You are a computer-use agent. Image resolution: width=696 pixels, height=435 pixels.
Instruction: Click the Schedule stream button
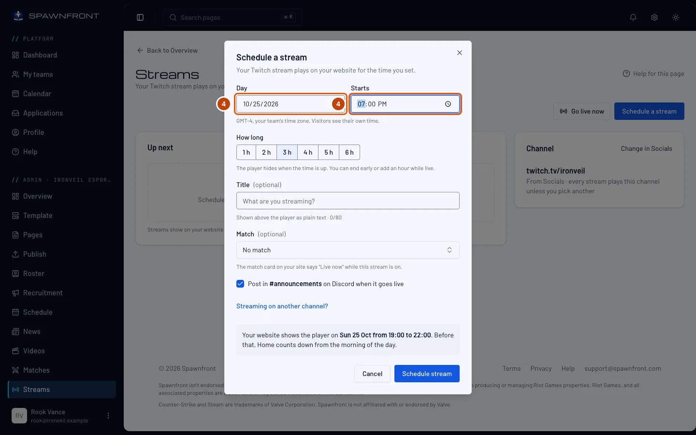click(427, 374)
